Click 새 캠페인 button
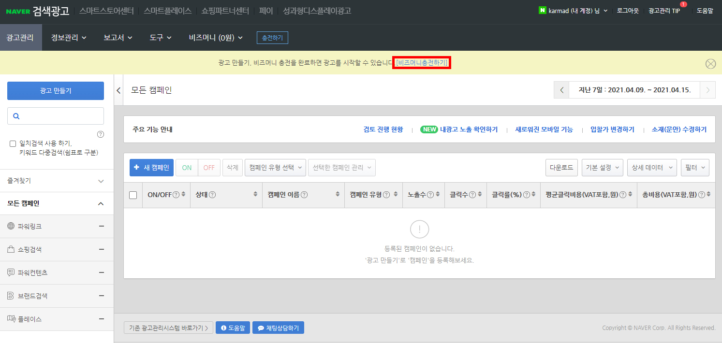Viewport: 722px width, 343px height. point(151,168)
